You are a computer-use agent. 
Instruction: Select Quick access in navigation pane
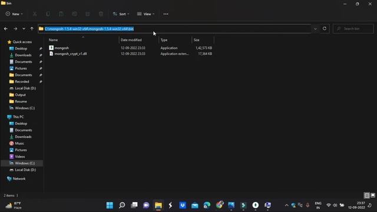22,42
